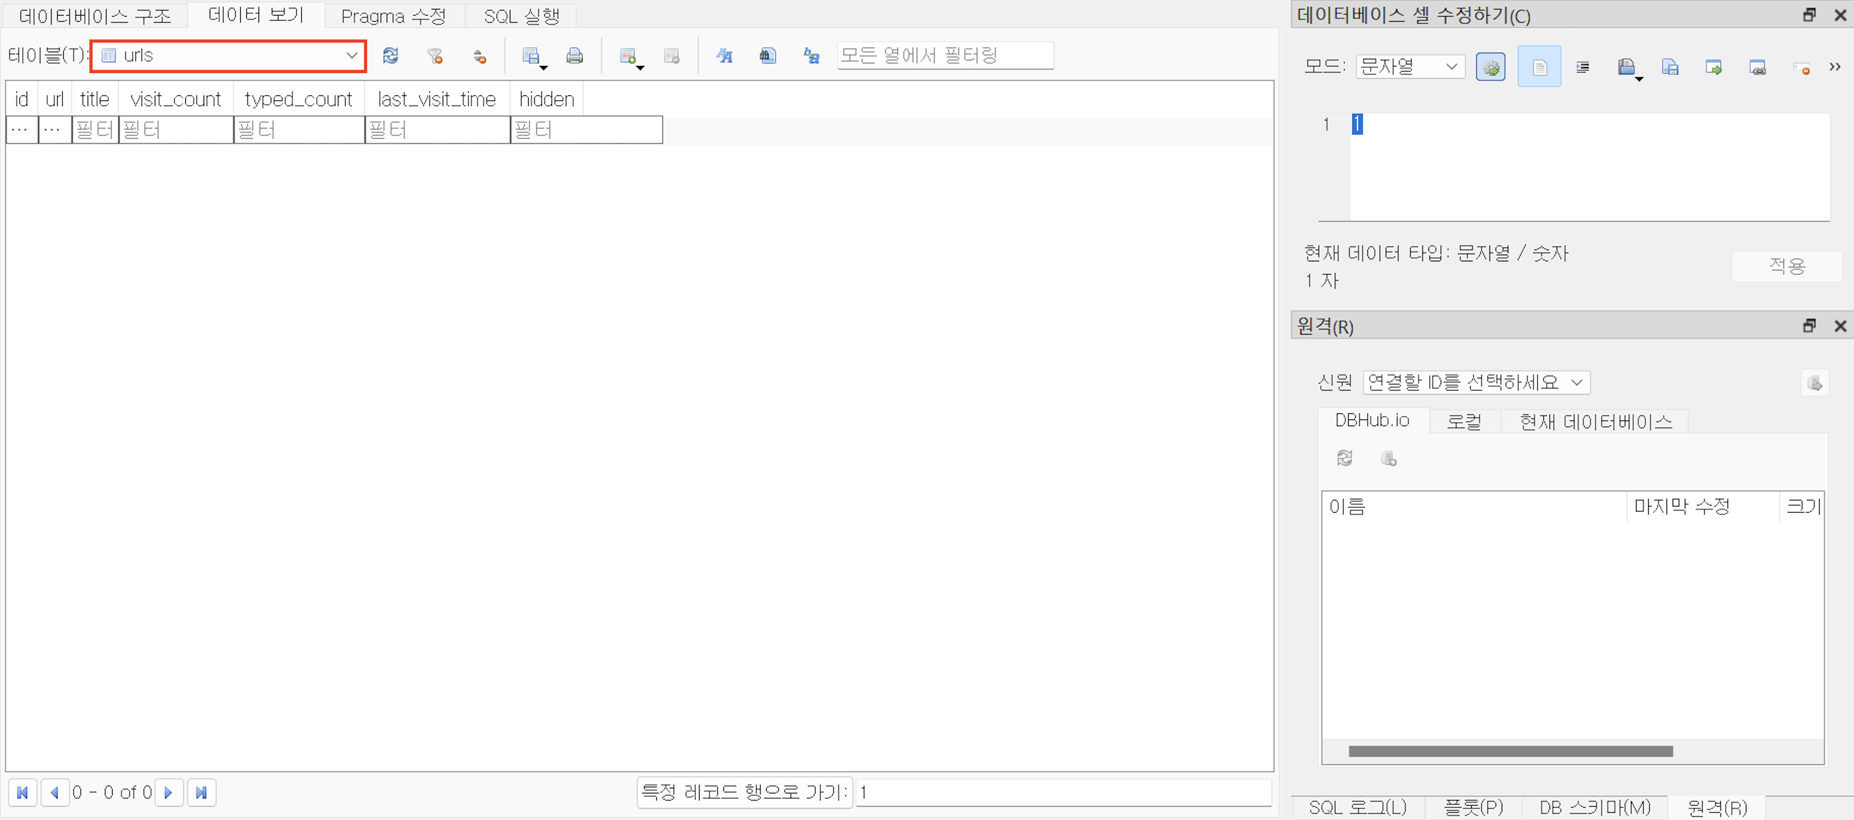
Task: Toggle automatic mode switching gear button
Action: click(1491, 67)
